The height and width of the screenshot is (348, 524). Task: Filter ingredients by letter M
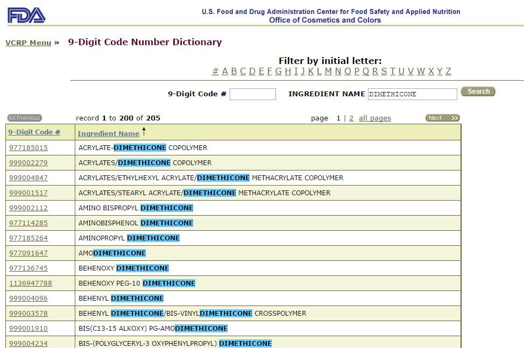(x=328, y=71)
